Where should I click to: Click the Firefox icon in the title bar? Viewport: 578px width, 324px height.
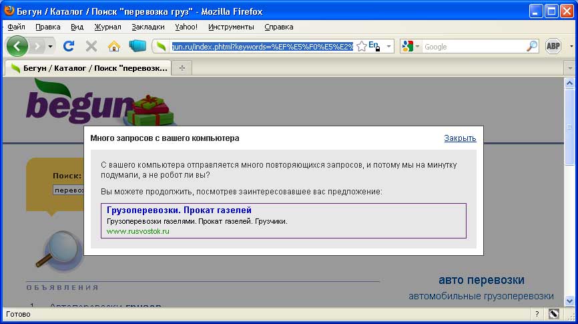(9, 11)
